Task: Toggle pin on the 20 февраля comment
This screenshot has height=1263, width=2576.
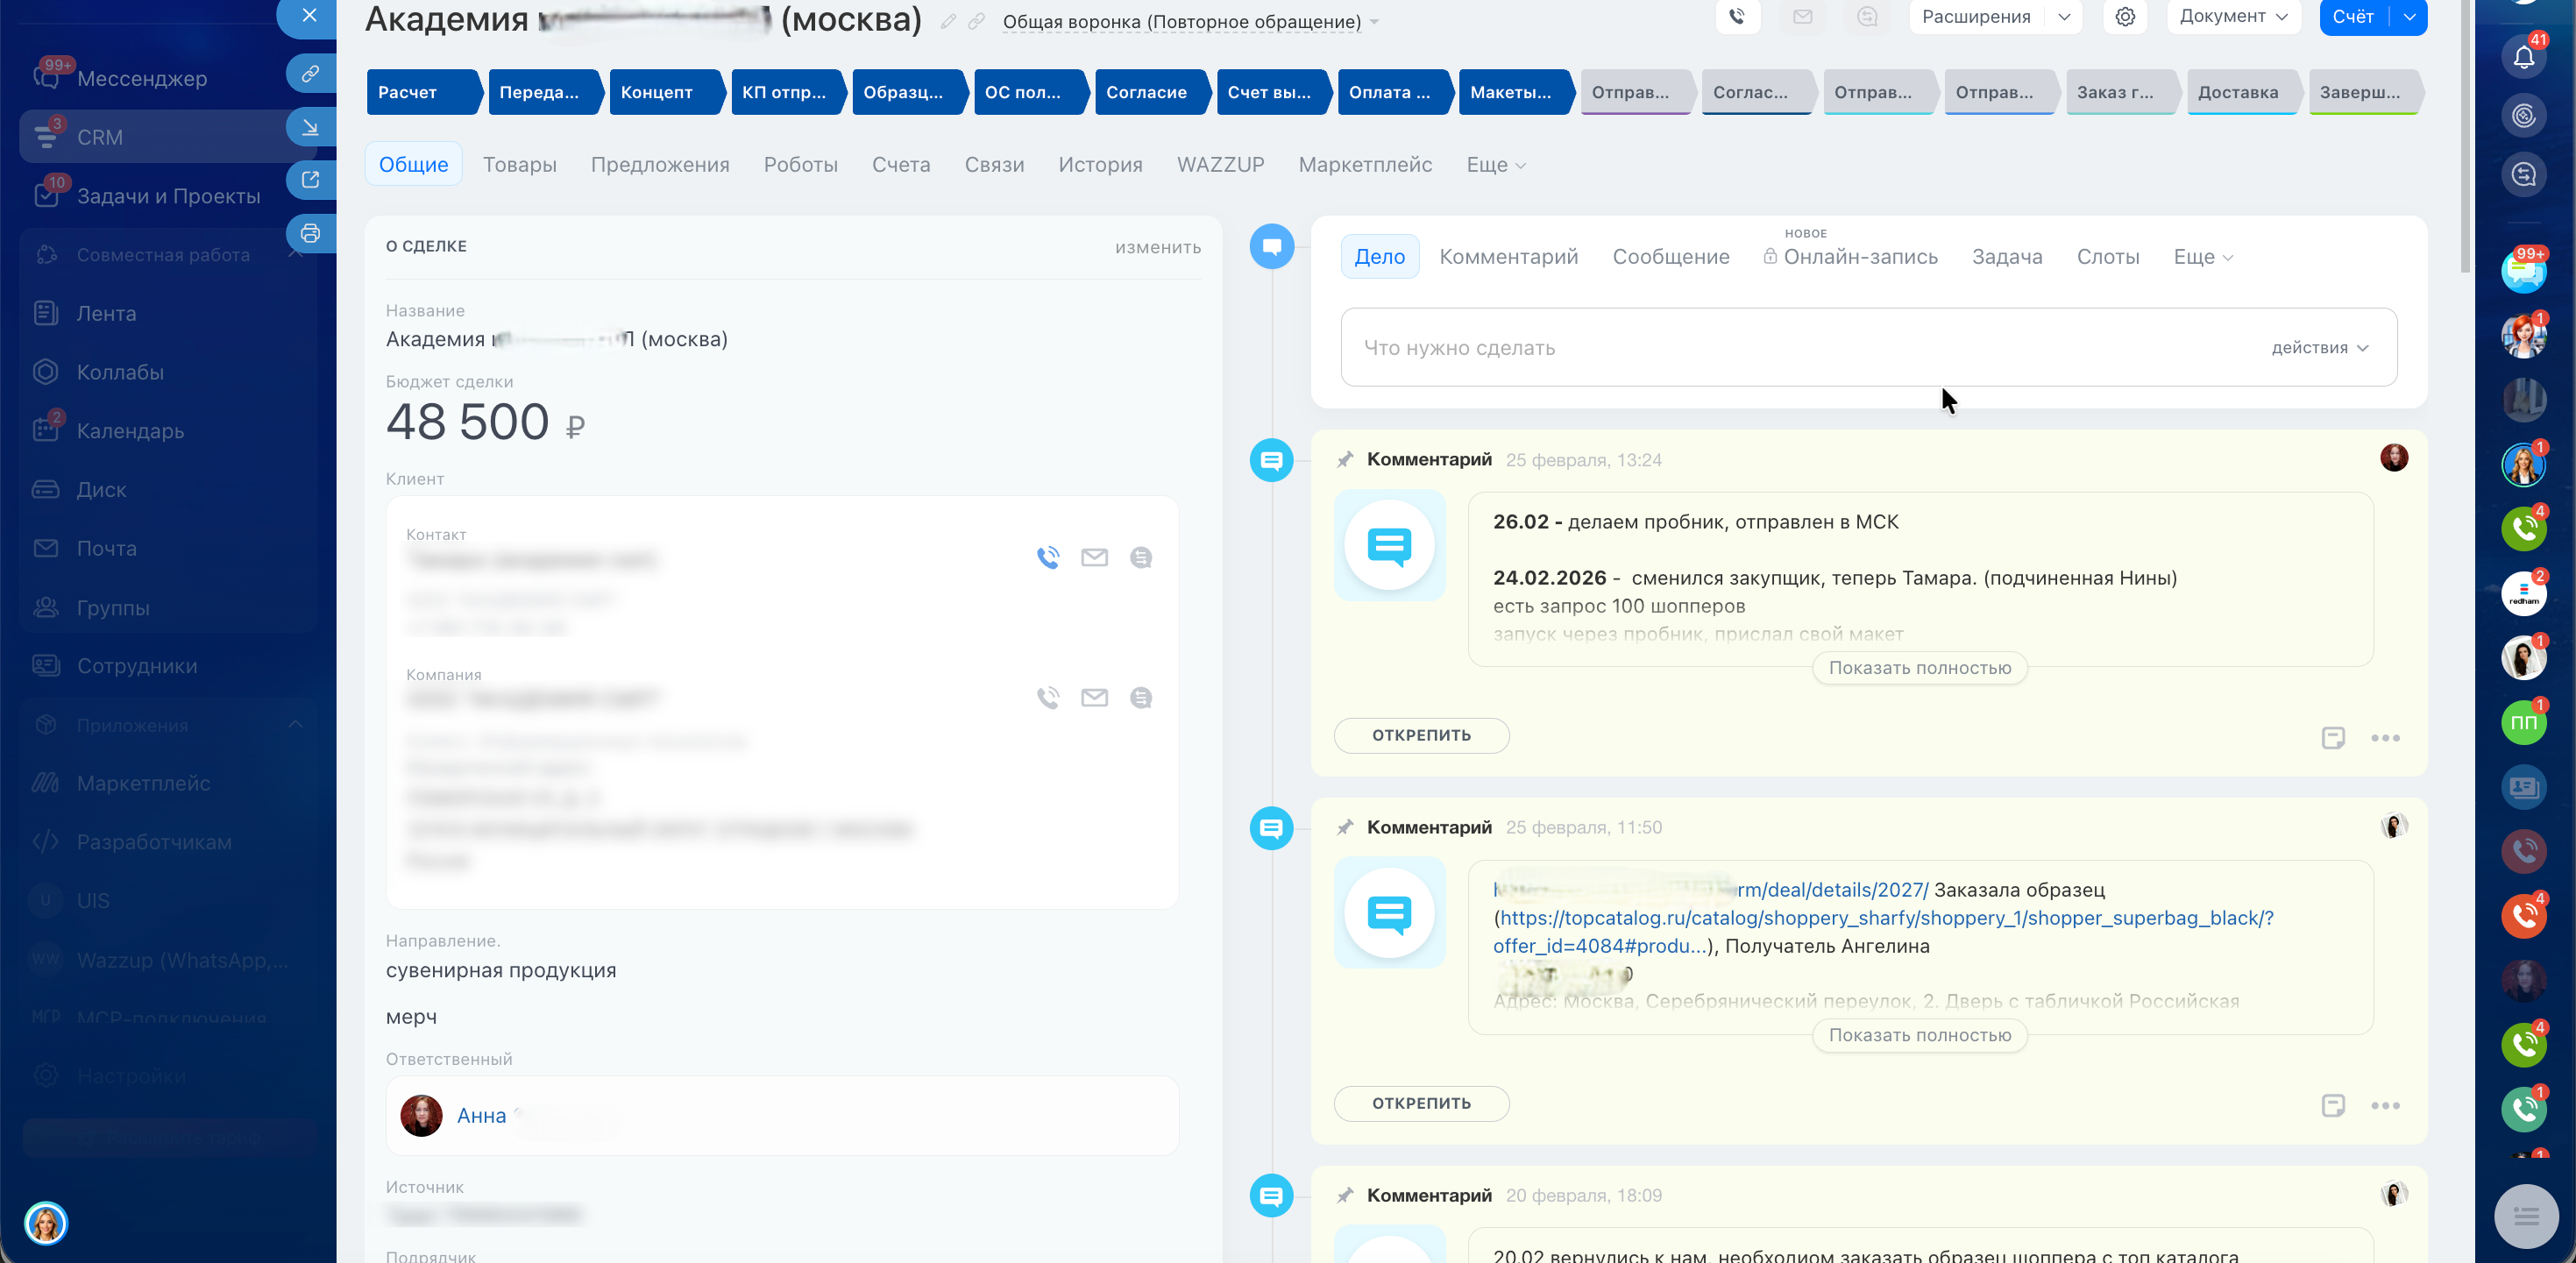Action: [x=1345, y=1196]
